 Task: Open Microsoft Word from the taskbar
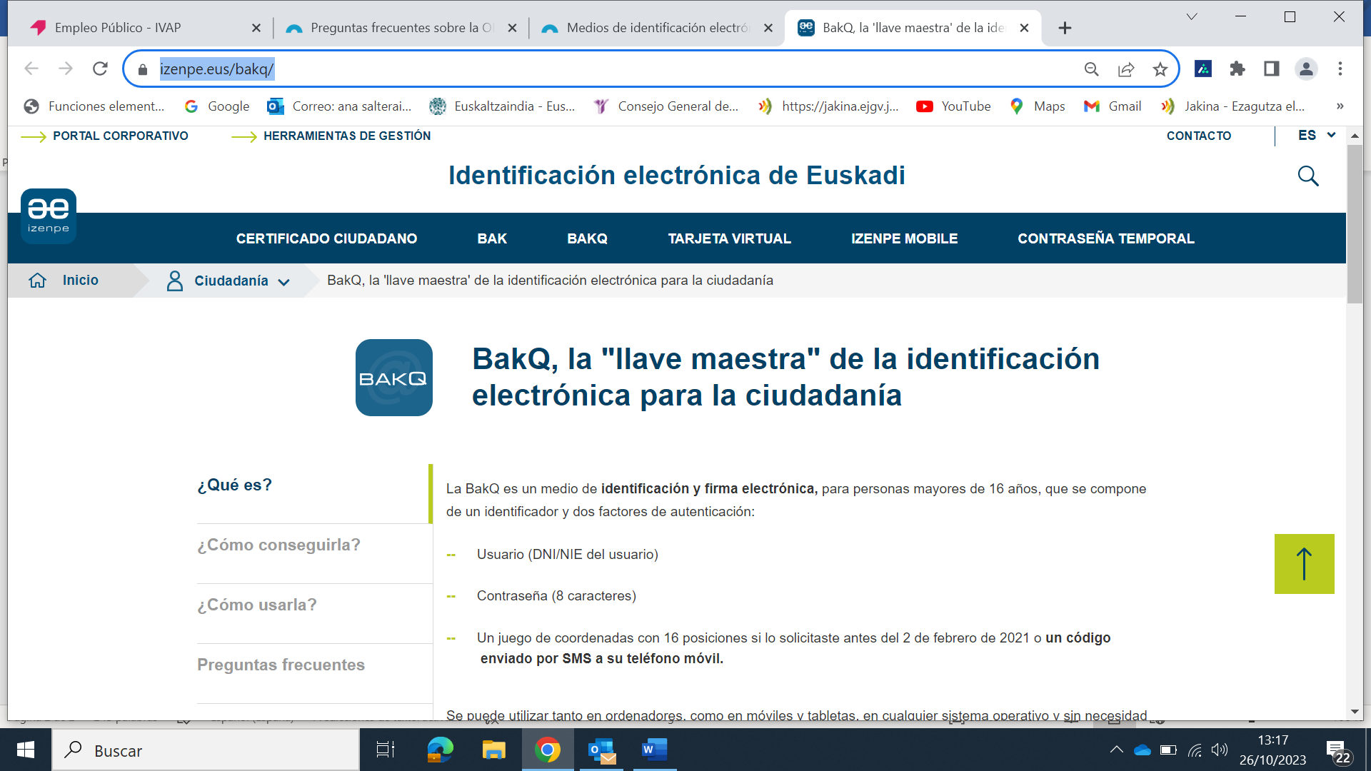coord(653,750)
